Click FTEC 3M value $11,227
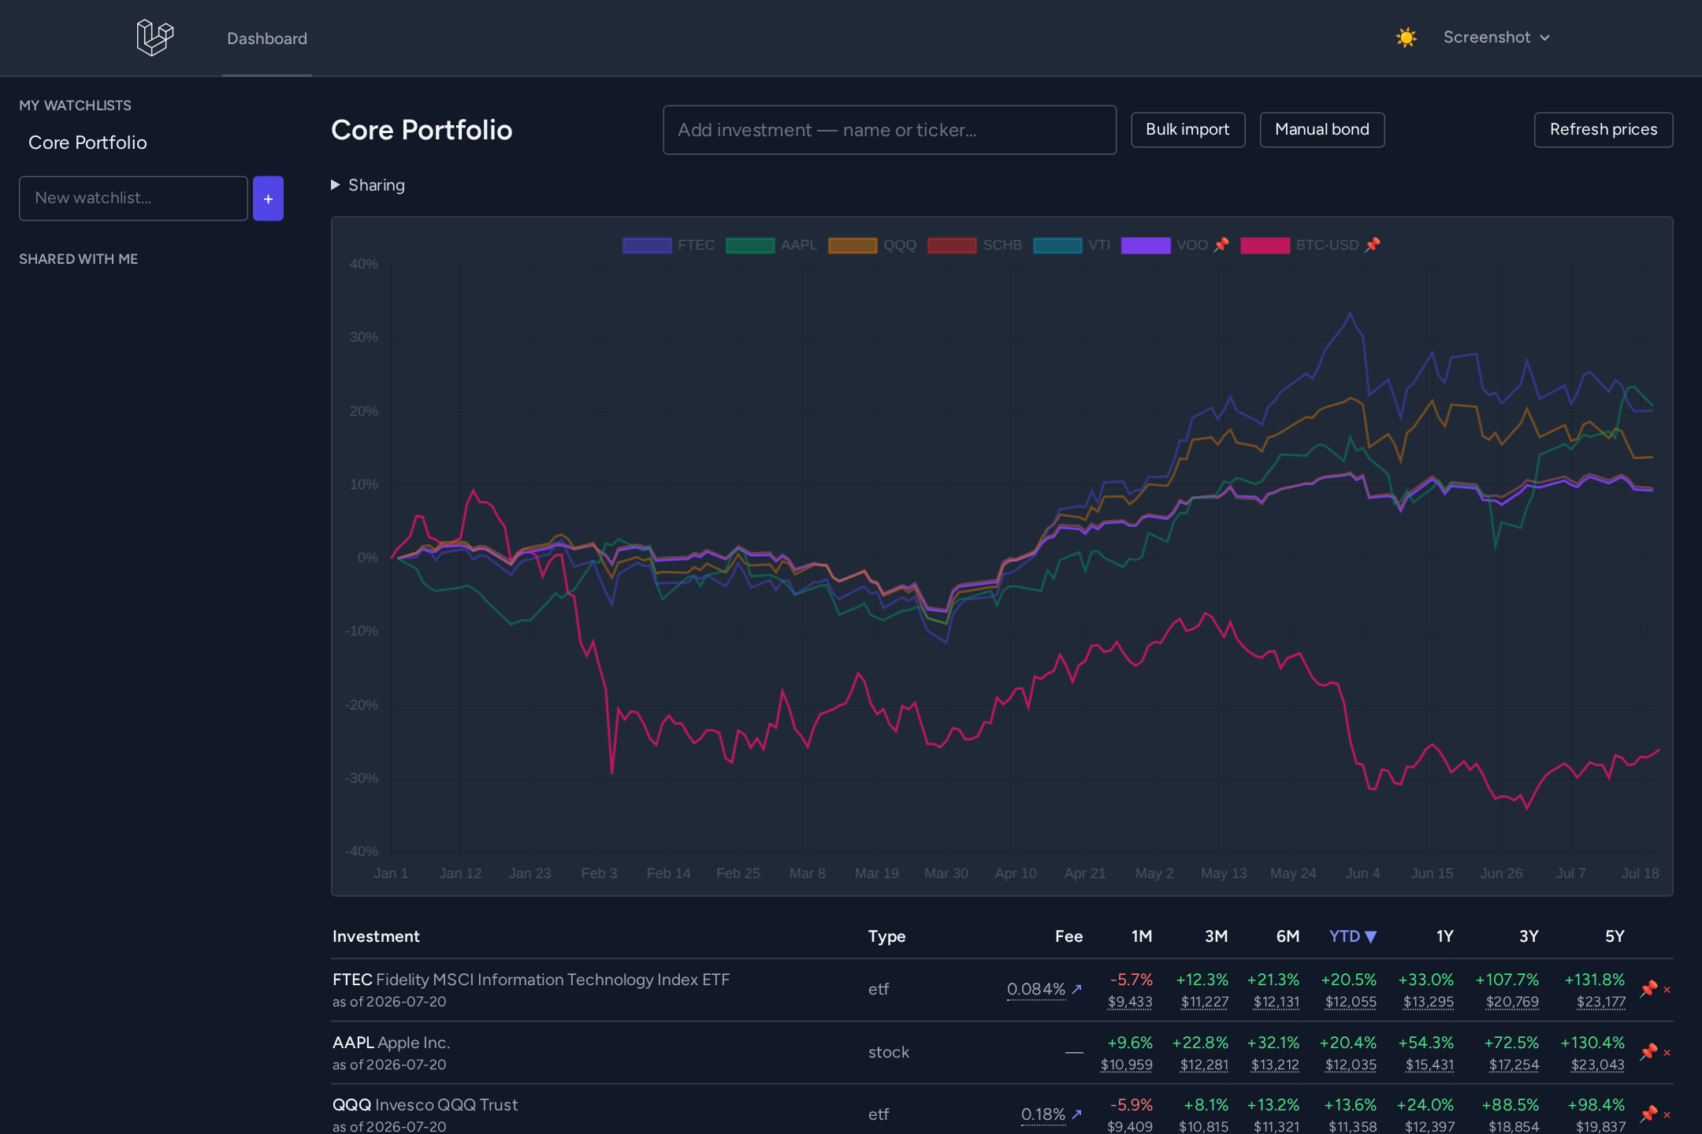 pos(1204,1002)
